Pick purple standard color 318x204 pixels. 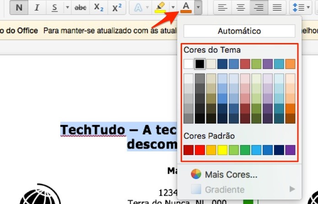click(x=290, y=150)
